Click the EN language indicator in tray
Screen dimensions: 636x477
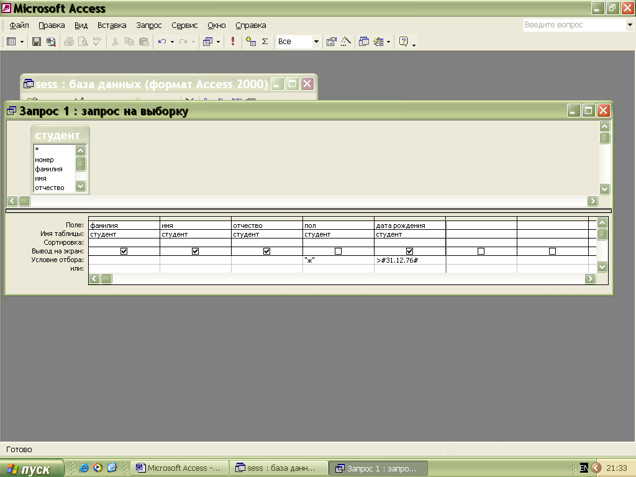click(584, 468)
